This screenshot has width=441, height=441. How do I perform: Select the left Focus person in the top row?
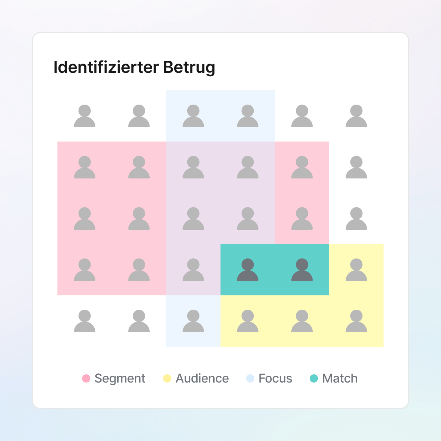click(193, 116)
